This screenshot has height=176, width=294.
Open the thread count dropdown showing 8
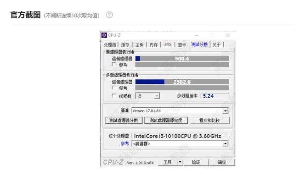pyautogui.click(x=148, y=96)
